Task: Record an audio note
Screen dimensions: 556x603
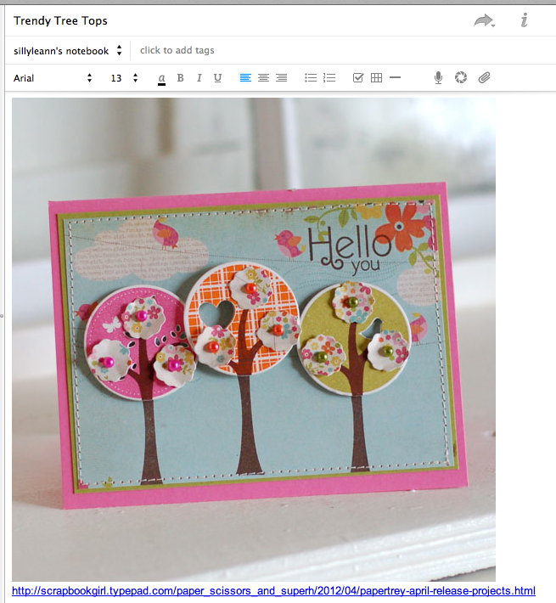Action: click(438, 78)
